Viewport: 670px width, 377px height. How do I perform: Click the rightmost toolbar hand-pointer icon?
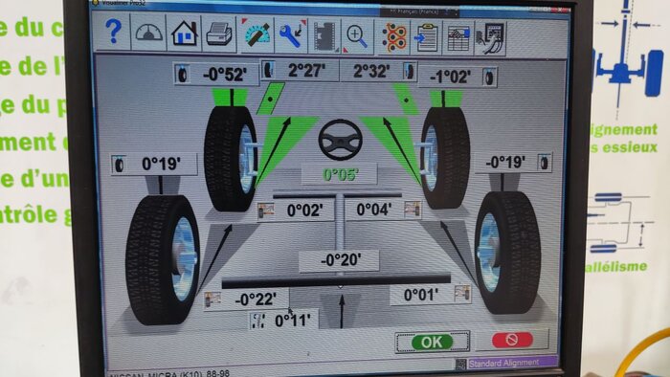coord(490,38)
